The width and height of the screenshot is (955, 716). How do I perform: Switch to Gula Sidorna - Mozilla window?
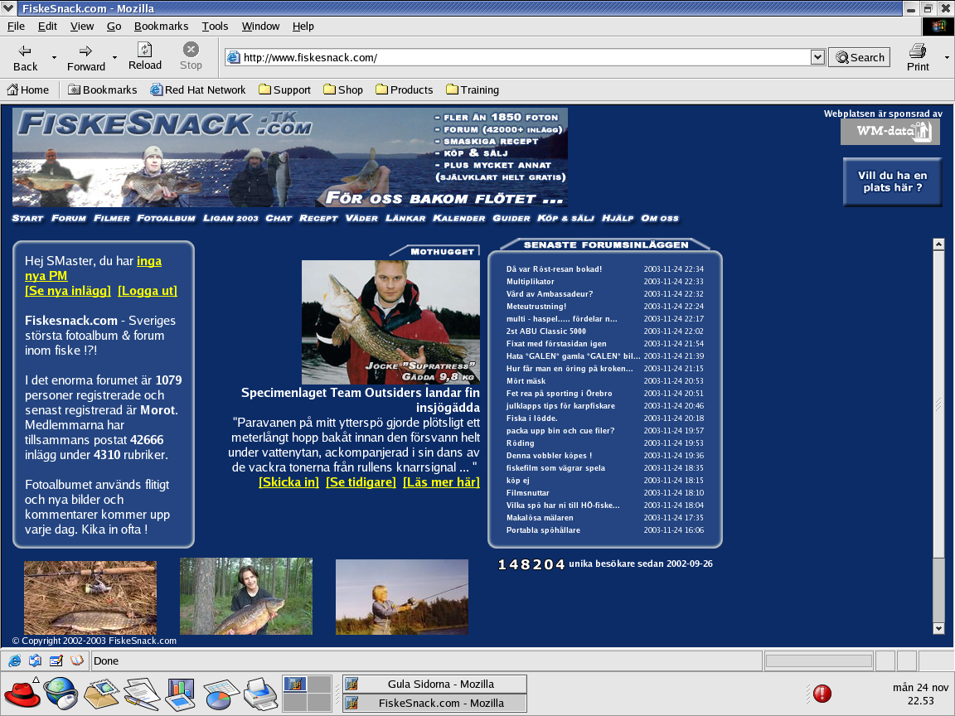[x=434, y=684]
